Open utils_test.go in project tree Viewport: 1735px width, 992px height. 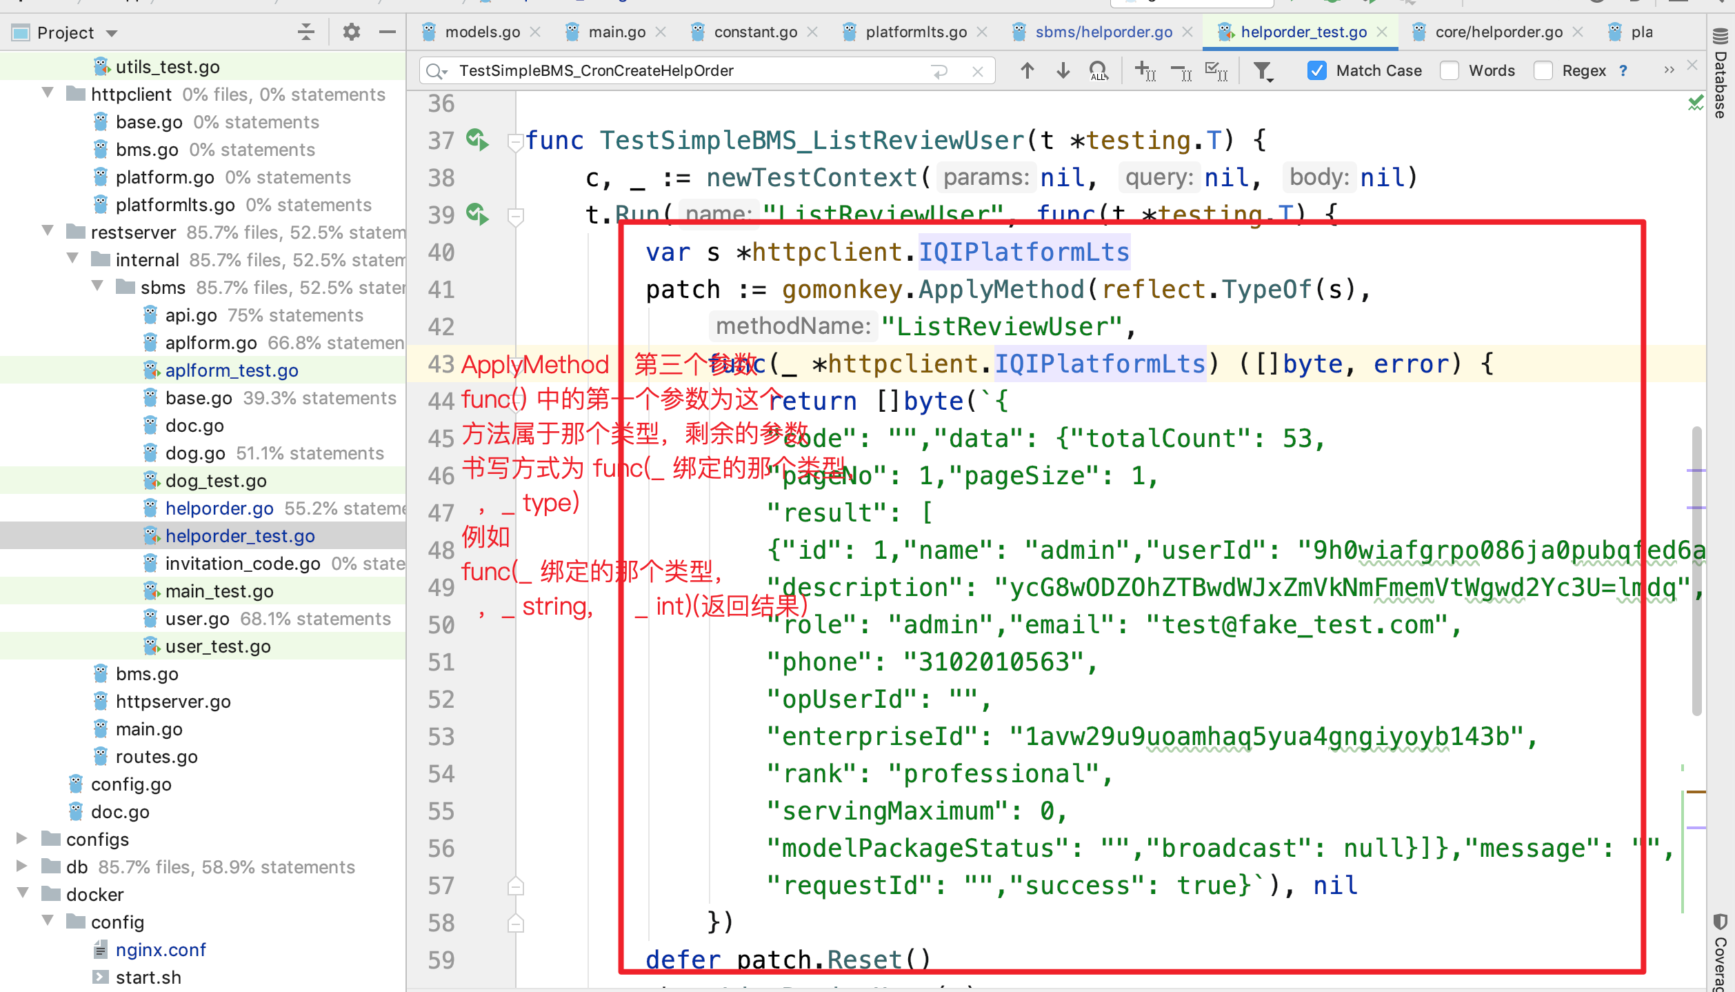click(168, 67)
